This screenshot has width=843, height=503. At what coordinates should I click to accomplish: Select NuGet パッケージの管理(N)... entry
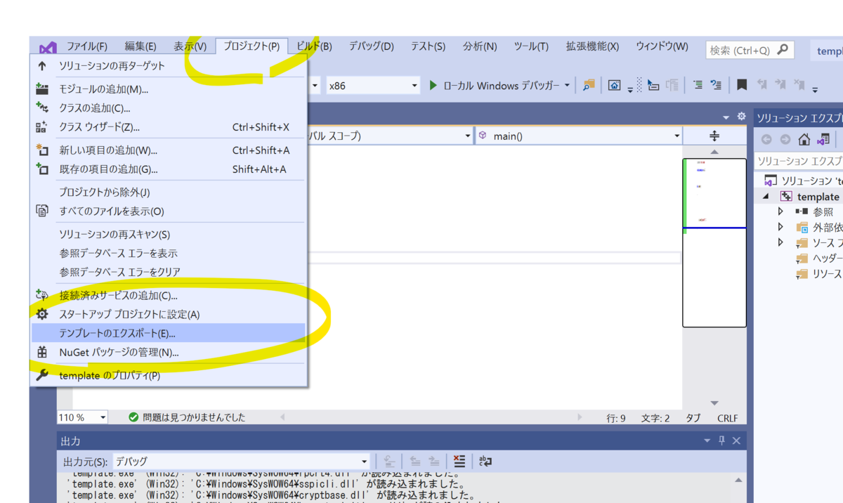(169, 353)
